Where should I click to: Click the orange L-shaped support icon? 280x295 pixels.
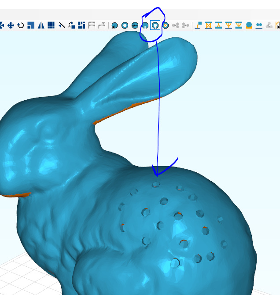point(198,25)
